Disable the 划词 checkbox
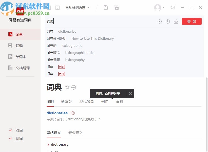 point(11,139)
